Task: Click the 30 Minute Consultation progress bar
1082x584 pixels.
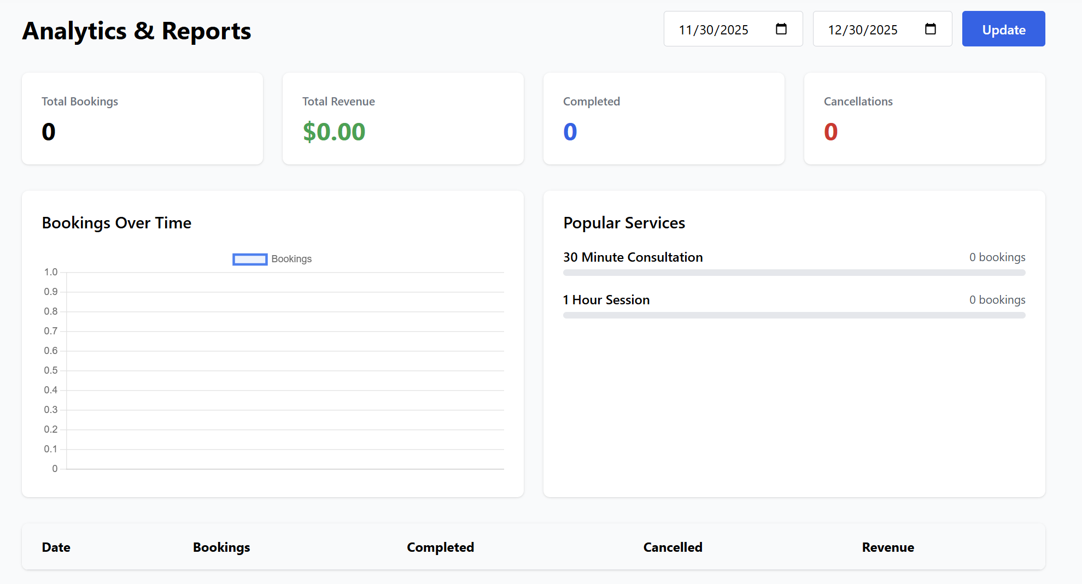Action: point(794,273)
